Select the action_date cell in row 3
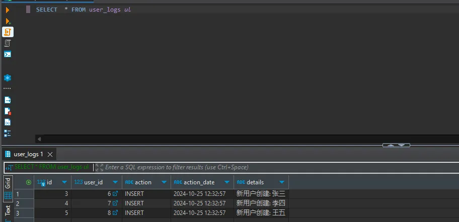 pos(202,213)
